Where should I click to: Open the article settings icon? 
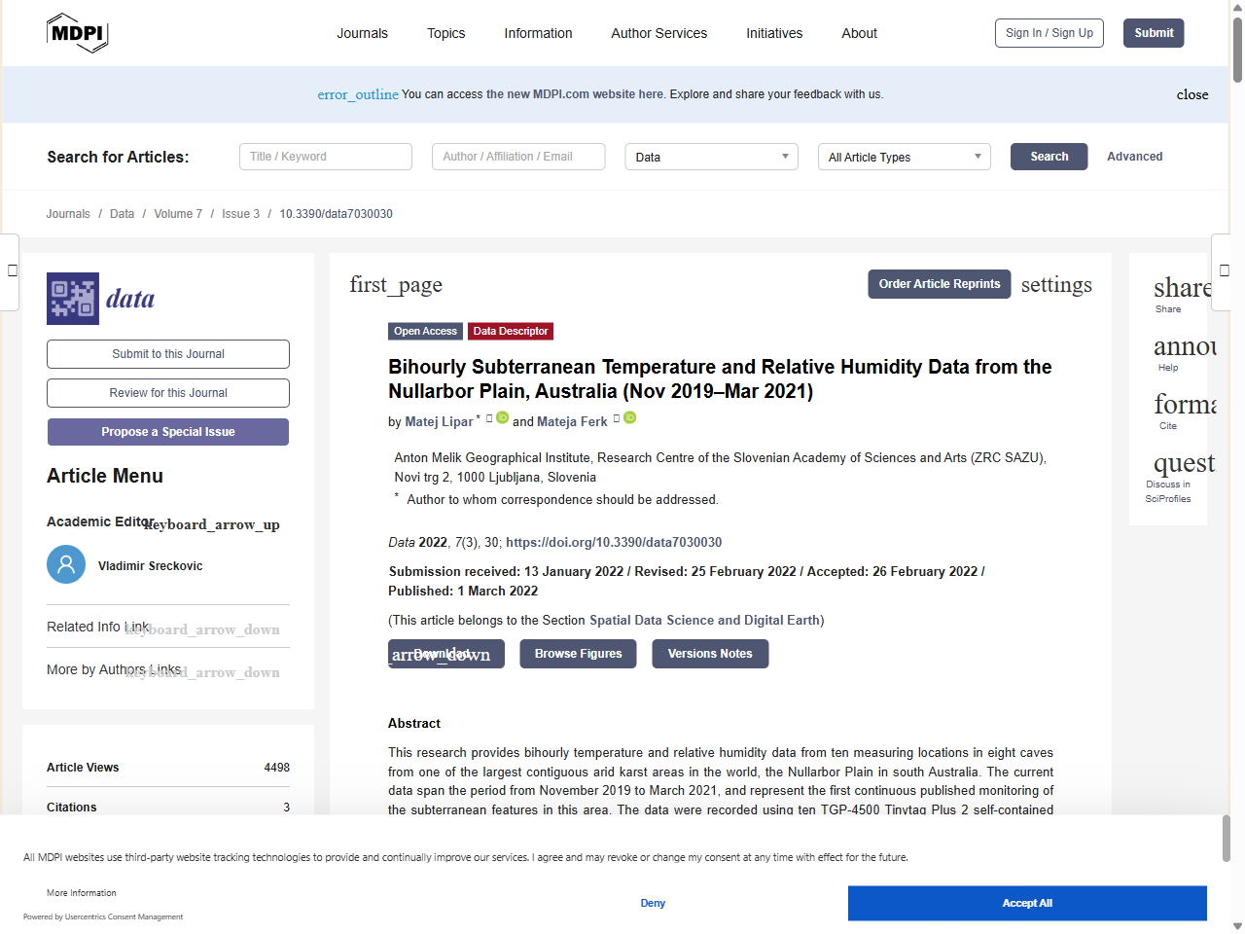tap(1055, 285)
